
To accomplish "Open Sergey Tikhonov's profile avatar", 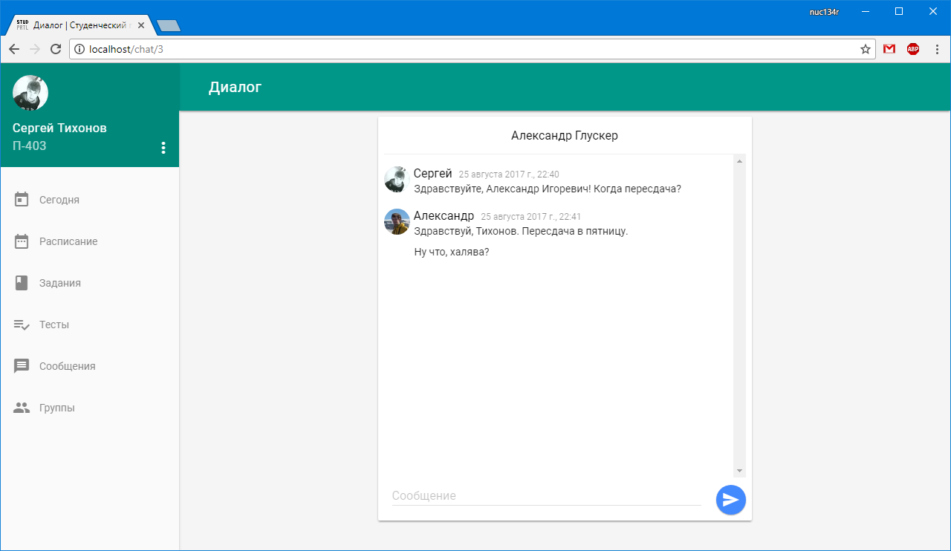I will tap(30, 92).
